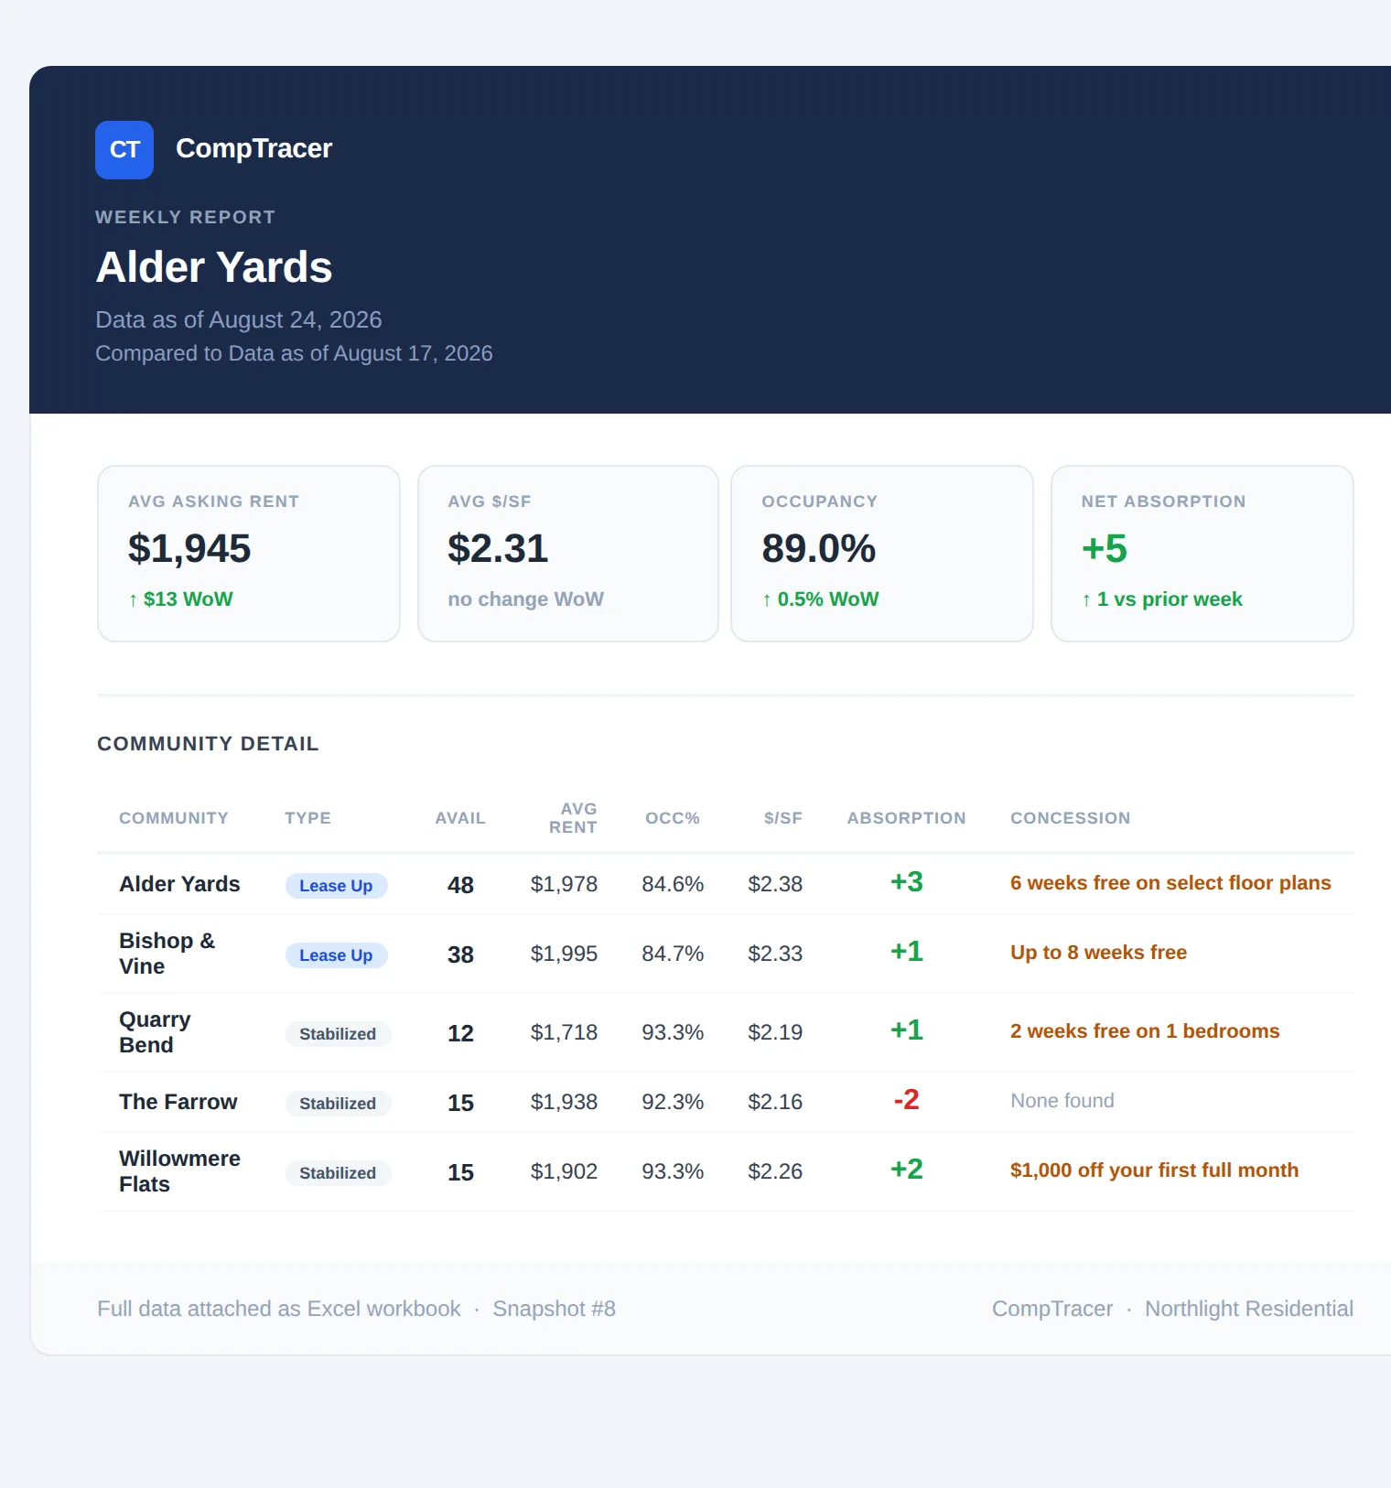Screen dimensions: 1391x1488
Task: Click the Net Absorption +5 value
Action: (1105, 548)
